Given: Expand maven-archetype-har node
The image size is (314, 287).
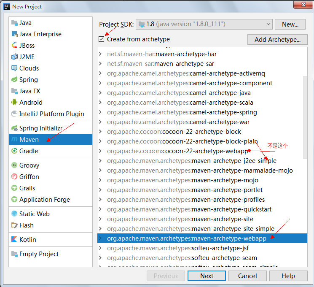Looking at the screenshot, I should 100,54.
